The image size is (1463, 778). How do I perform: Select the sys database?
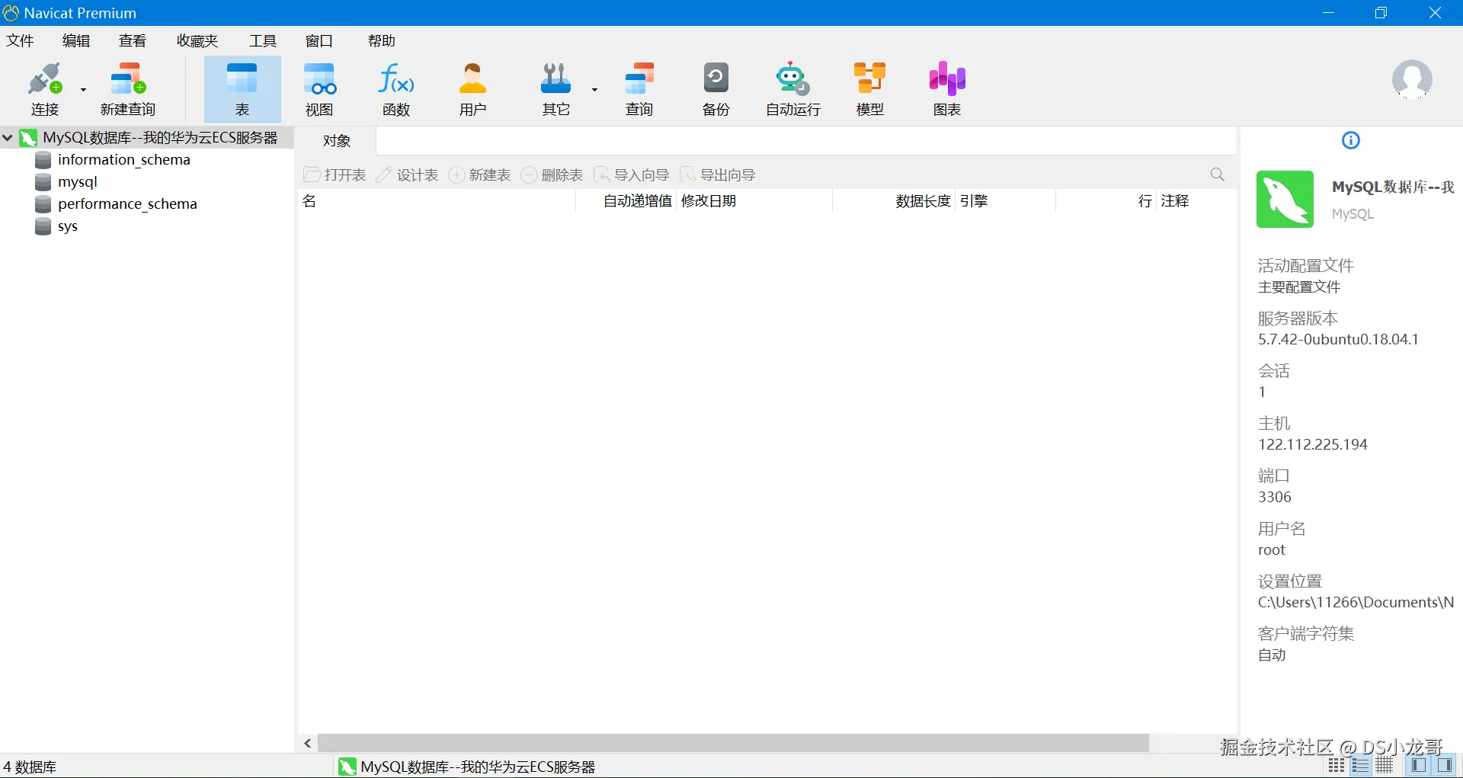68,226
